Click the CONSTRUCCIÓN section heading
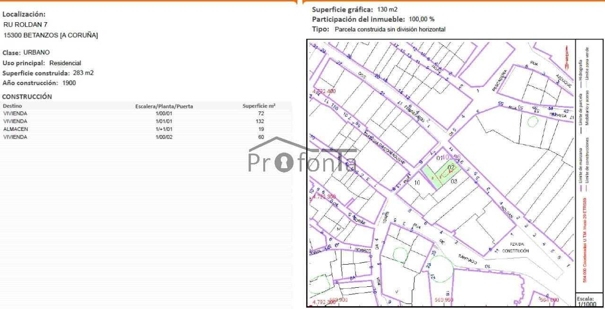The width and height of the screenshot is (605, 309). click(27, 96)
